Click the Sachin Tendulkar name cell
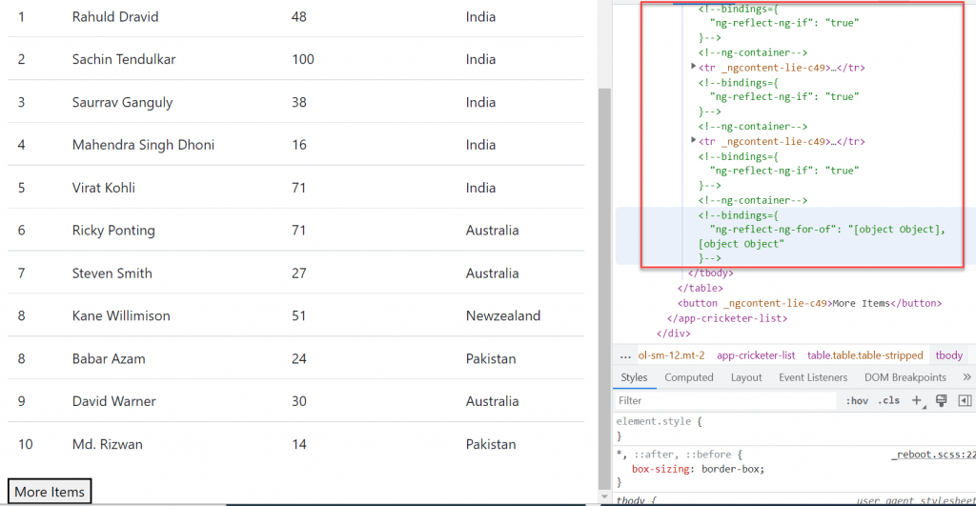The image size is (976, 506). click(x=124, y=59)
